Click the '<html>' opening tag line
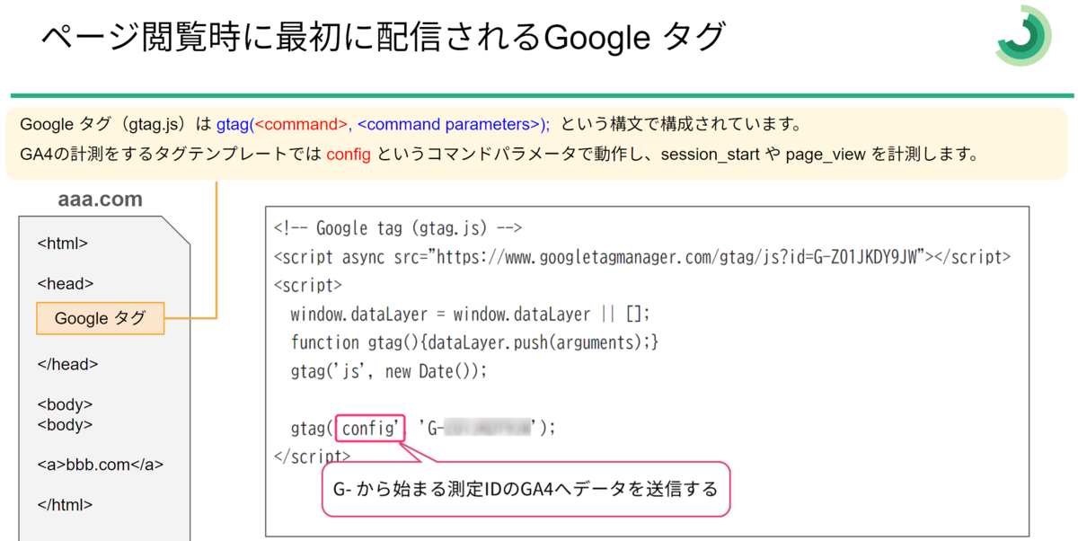Screen dimensions: 1078x541 (63, 243)
